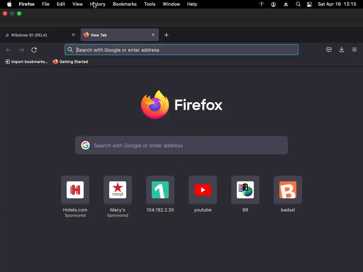Open the 98 shortcut tile
The width and height of the screenshot is (363, 272).
point(245,190)
